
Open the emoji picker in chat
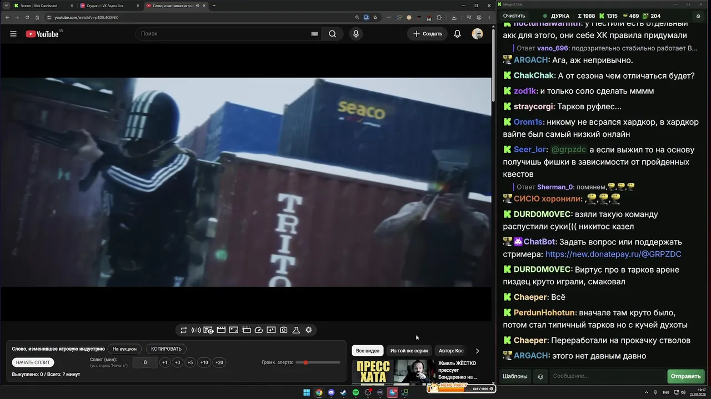coord(540,377)
